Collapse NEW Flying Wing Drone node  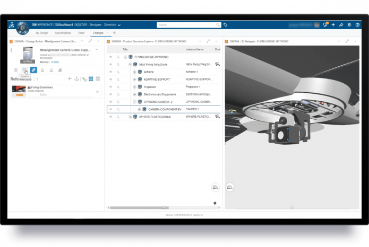coord(130,64)
